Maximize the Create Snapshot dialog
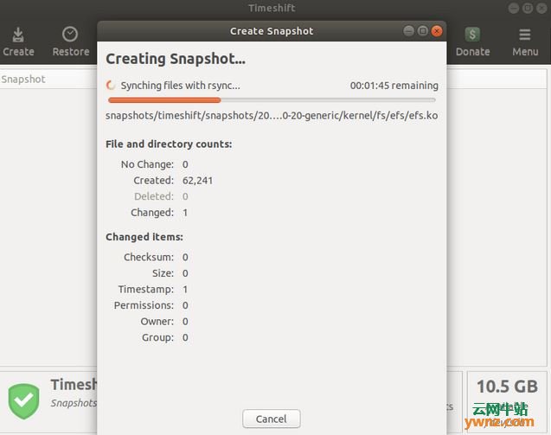The height and width of the screenshot is (435, 551). coord(423,31)
